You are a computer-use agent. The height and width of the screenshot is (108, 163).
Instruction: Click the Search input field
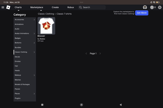[x=92, y=7]
